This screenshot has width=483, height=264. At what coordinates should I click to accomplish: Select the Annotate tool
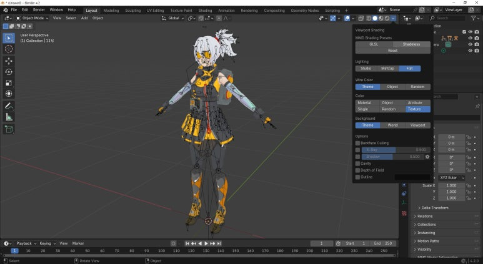tap(9, 106)
